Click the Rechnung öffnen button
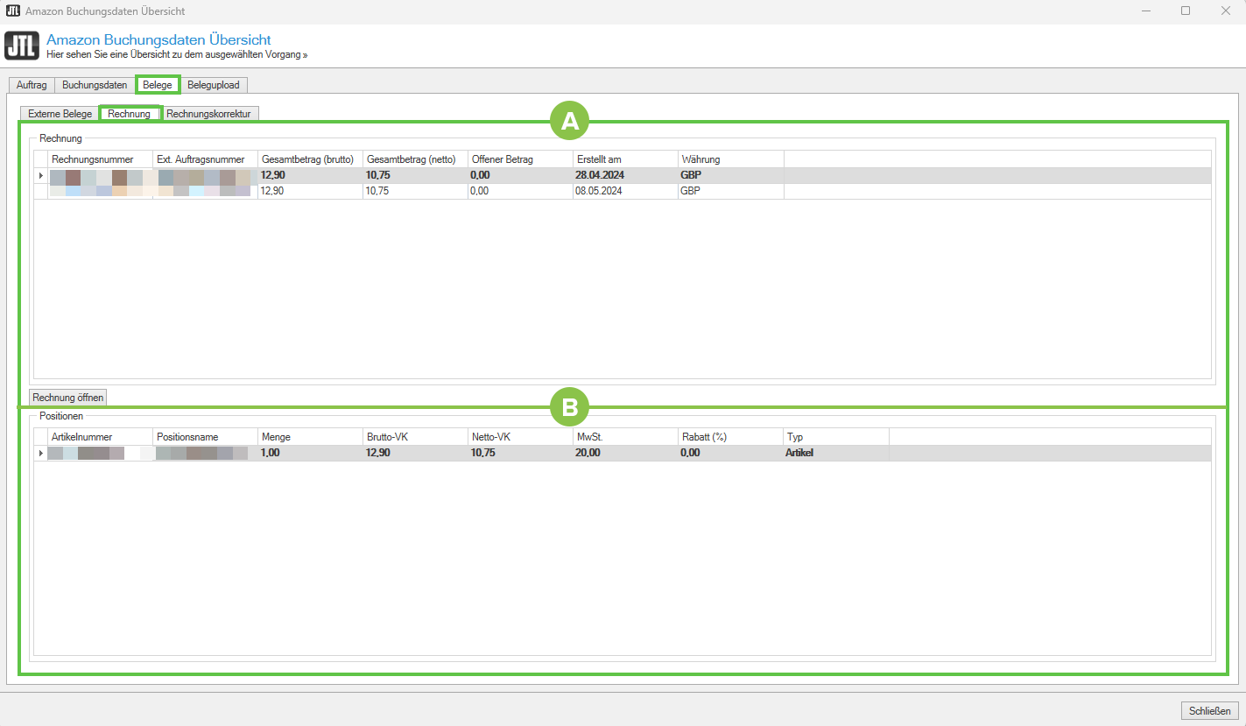 pyautogui.click(x=67, y=398)
